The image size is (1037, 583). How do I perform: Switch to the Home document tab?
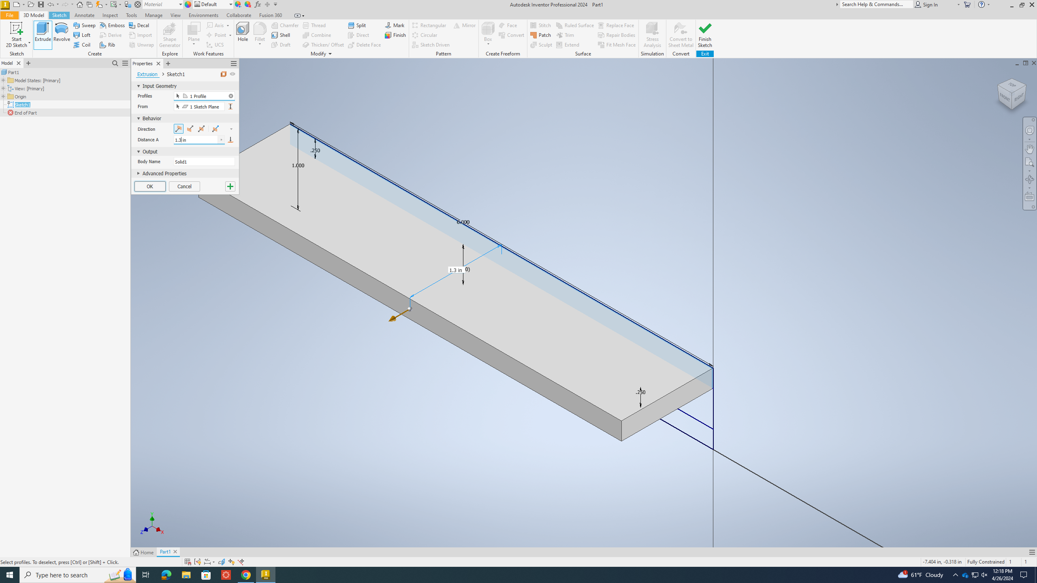pos(144,552)
